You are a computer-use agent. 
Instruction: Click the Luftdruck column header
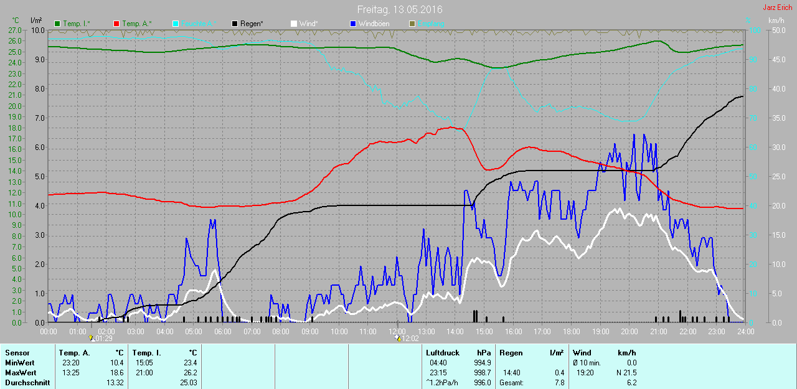pyautogui.click(x=443, y=353)
